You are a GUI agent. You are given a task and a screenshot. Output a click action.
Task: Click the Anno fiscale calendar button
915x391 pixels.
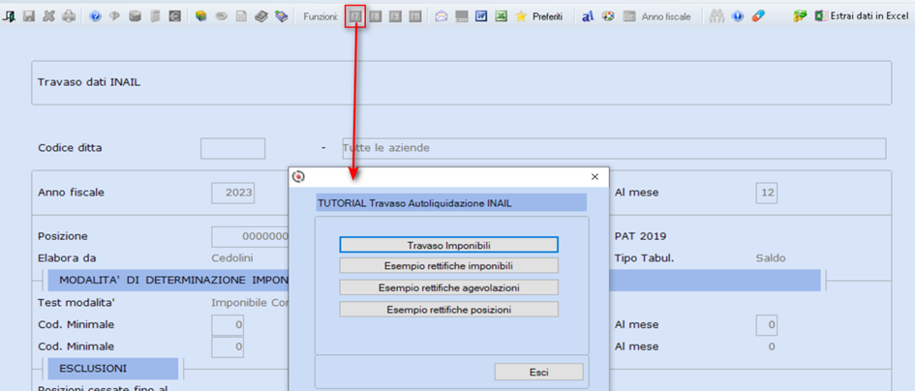click(656, 16)
